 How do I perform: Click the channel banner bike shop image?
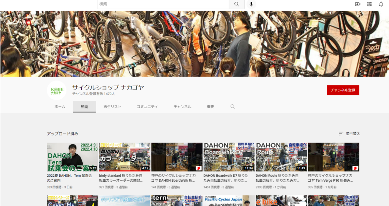click(194, 44)
